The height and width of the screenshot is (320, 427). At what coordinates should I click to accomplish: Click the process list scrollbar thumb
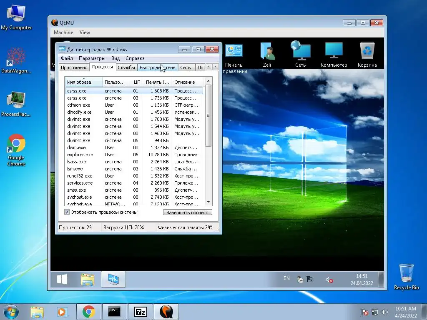[x=208, y=115]
